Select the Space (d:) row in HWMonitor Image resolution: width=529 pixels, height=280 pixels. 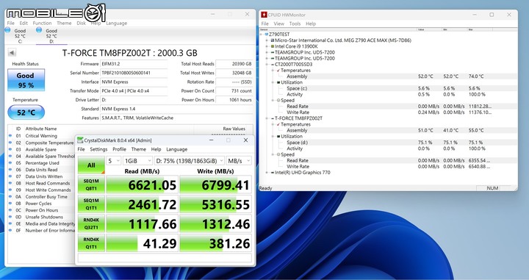tap(389, 143)
